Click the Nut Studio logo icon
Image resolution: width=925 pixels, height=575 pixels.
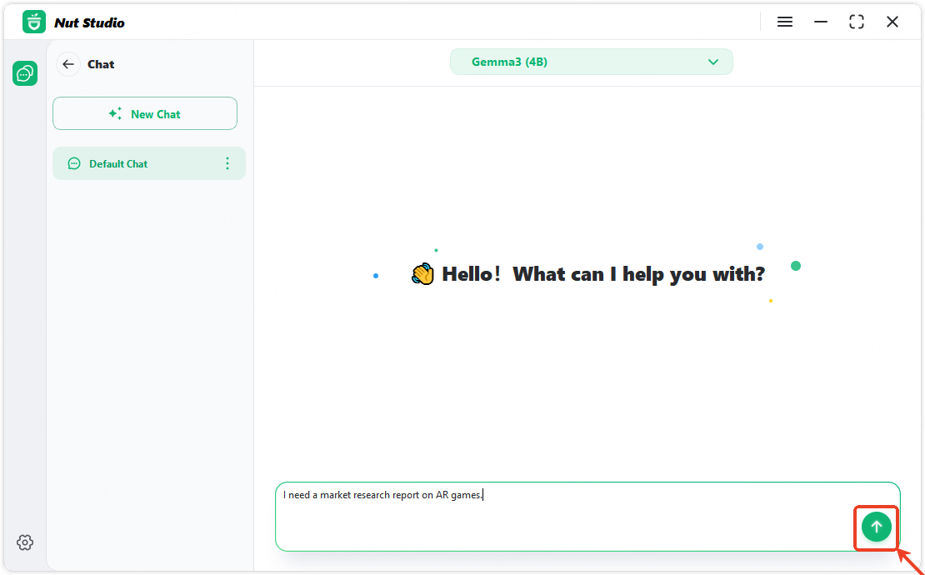[34, 22]
